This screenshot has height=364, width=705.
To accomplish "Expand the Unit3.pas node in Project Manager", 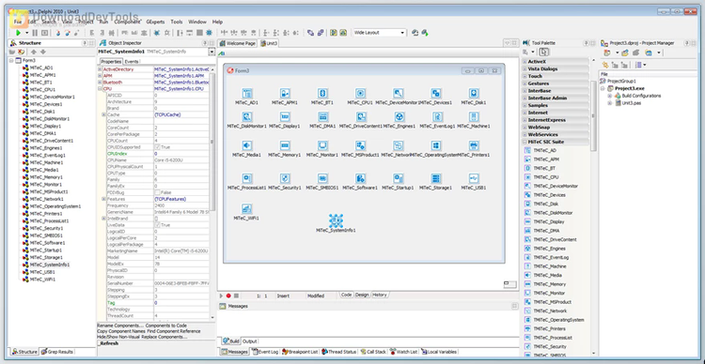I will click(x=610, y=103).
